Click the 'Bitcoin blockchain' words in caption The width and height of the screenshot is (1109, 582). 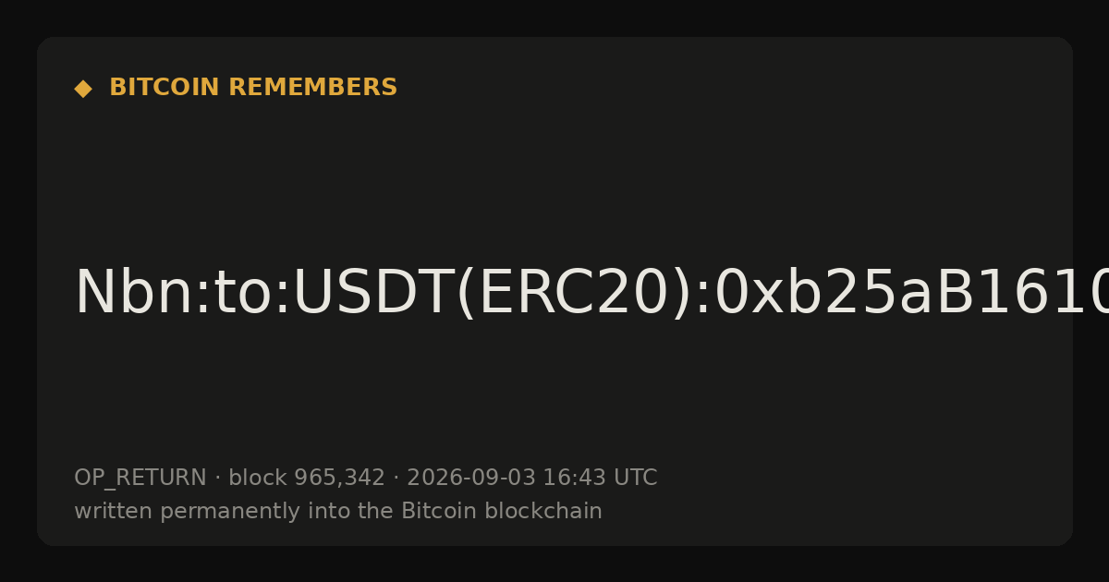(502, 512)
